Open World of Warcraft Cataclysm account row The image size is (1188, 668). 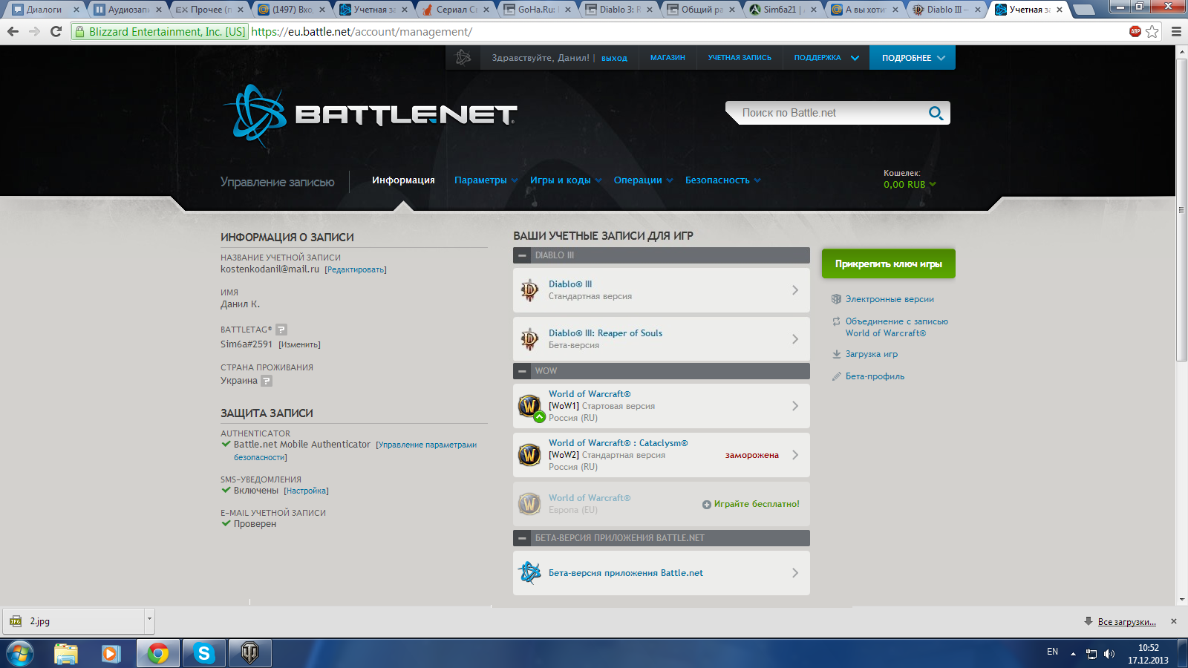[662, 455]
